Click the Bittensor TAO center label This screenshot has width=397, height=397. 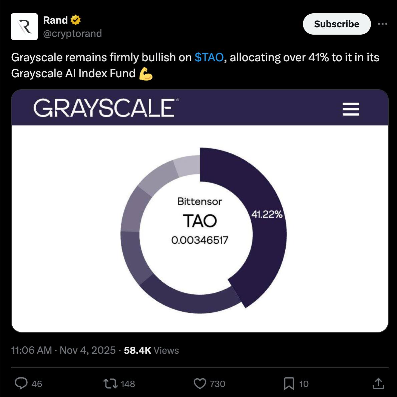[x=200, y=220]
